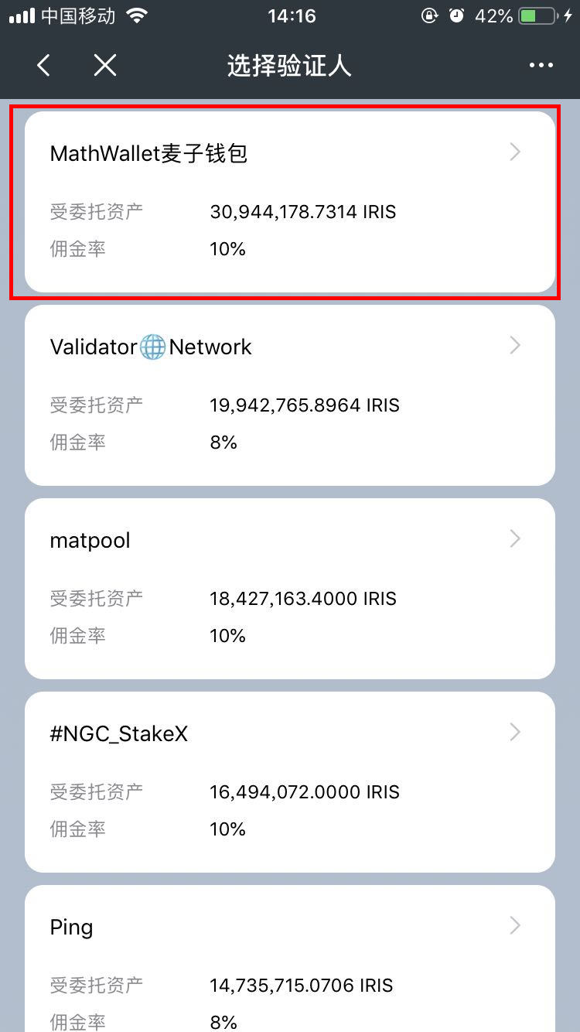Choose the matpool validator name
The image size is (580, 1032).
[90, 540]
